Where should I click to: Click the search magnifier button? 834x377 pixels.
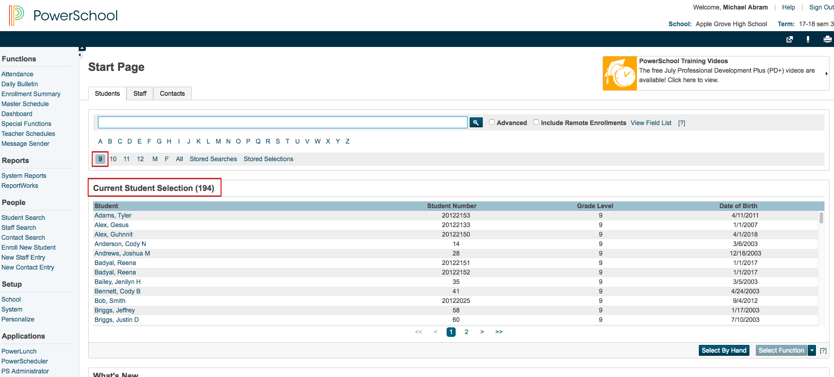[x=476, y=122]
